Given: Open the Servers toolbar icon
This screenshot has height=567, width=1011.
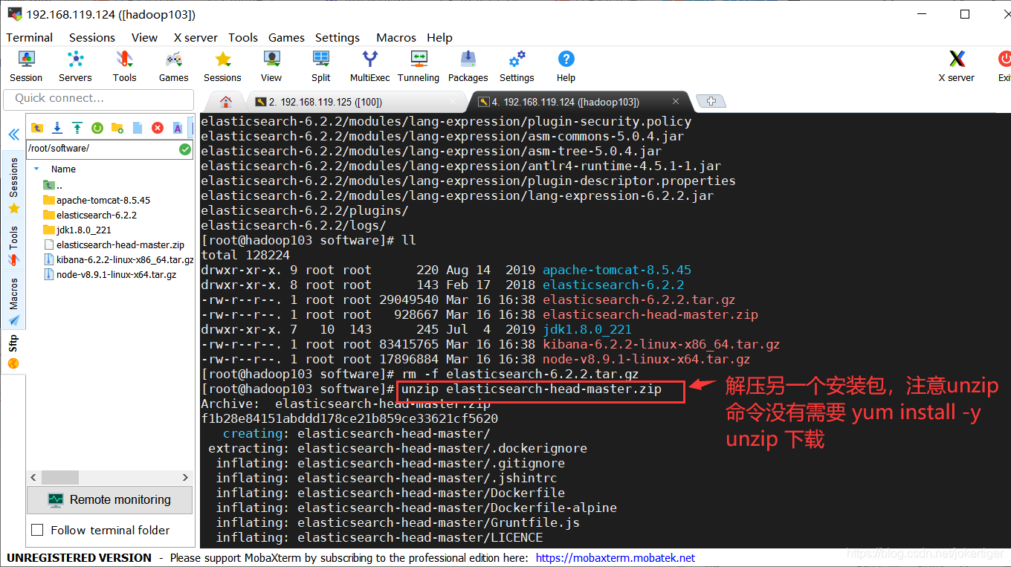Looking at the screenshot, I should 75,66.
